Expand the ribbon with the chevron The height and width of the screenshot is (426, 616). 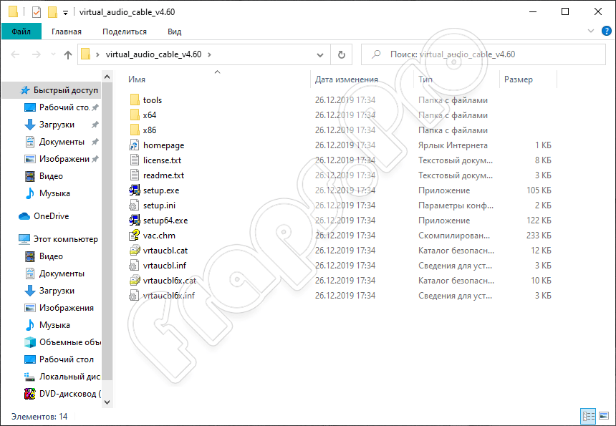coord(590,32)
